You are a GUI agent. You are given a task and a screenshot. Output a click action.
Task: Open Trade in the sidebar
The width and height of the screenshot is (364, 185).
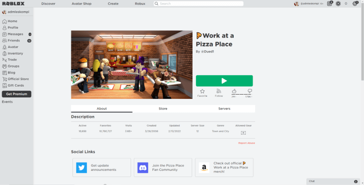pyautogui.click(x=10, y=60)
